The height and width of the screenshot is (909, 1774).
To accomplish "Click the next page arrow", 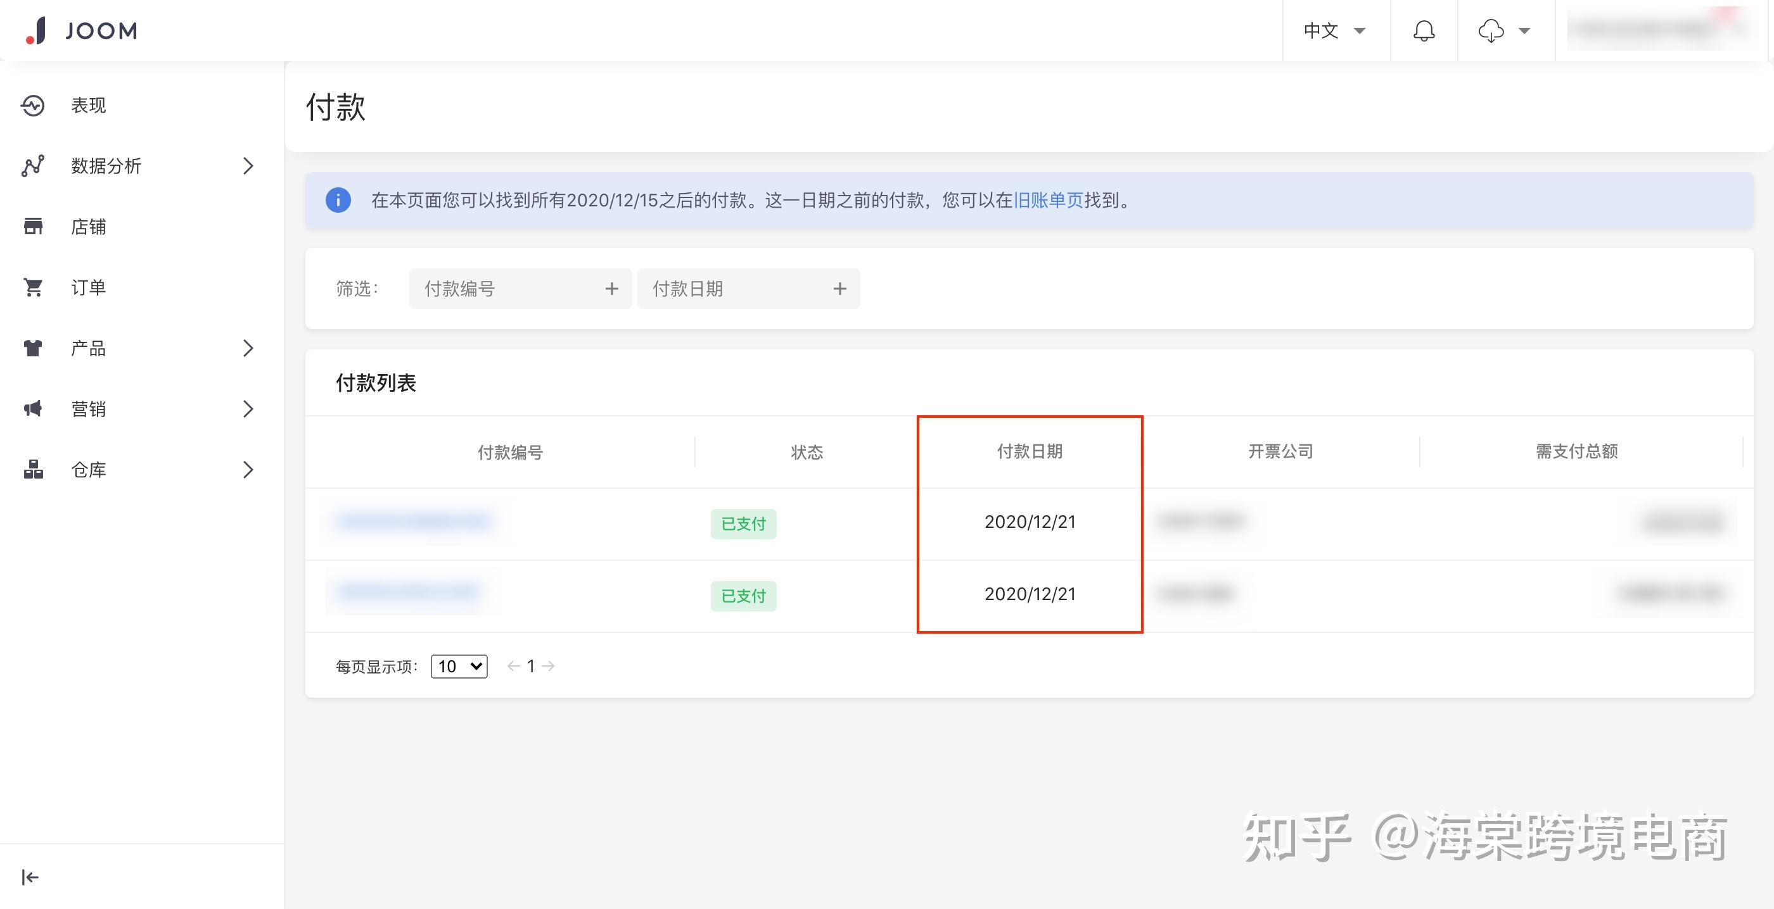I will [x=549, y=665].
